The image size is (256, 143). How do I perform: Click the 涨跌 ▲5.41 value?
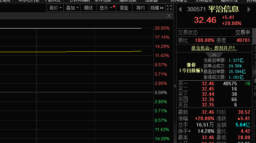point(244,118)
